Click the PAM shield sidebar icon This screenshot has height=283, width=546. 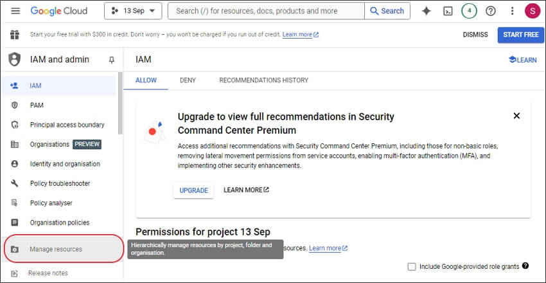point(14,105)
